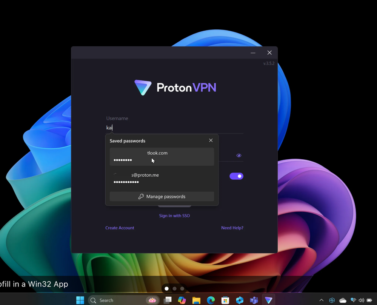Dismiss the Saved passwords popup
Image resolution: width=377 pixels, height=305 pixels.
(x=211, y=140)
